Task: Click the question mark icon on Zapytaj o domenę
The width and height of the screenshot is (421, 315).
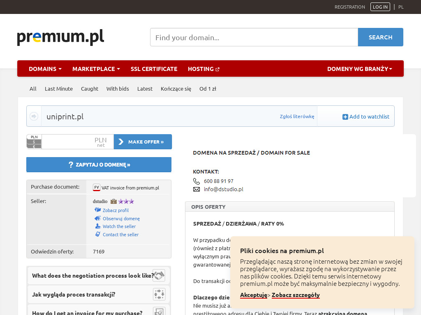Action: (71, 165)
